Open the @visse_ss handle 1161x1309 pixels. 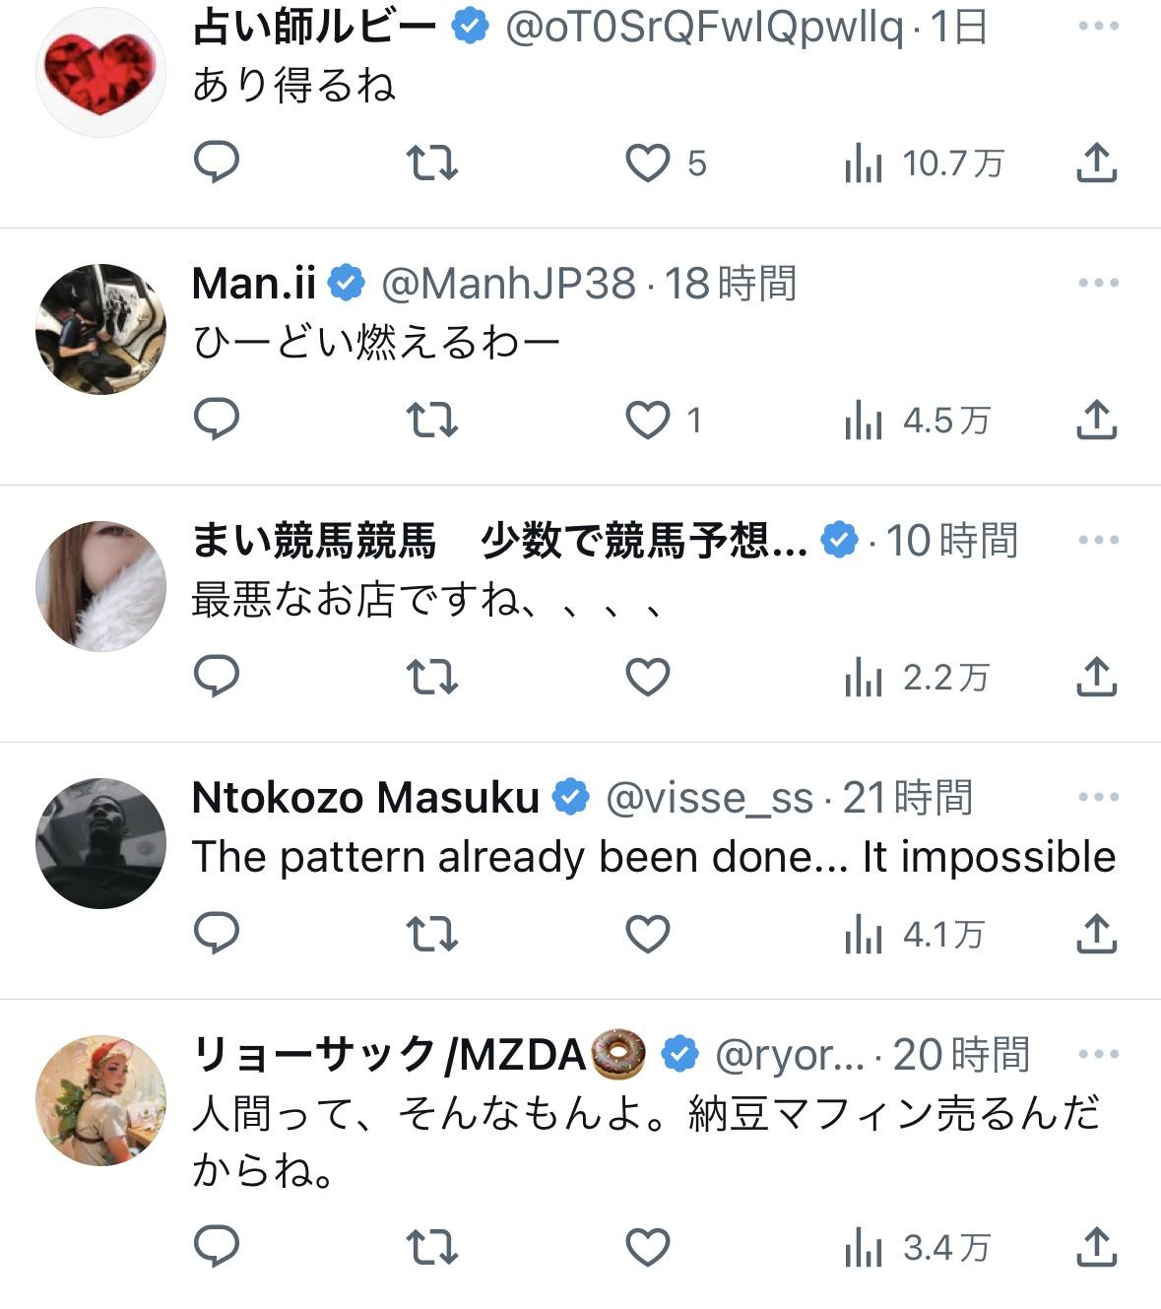pyautogui.click(x=709, y=798)
